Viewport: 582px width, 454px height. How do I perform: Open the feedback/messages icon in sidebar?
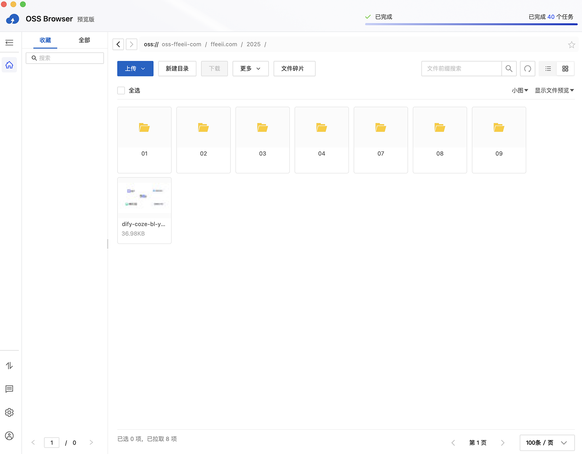click(9, 389)
